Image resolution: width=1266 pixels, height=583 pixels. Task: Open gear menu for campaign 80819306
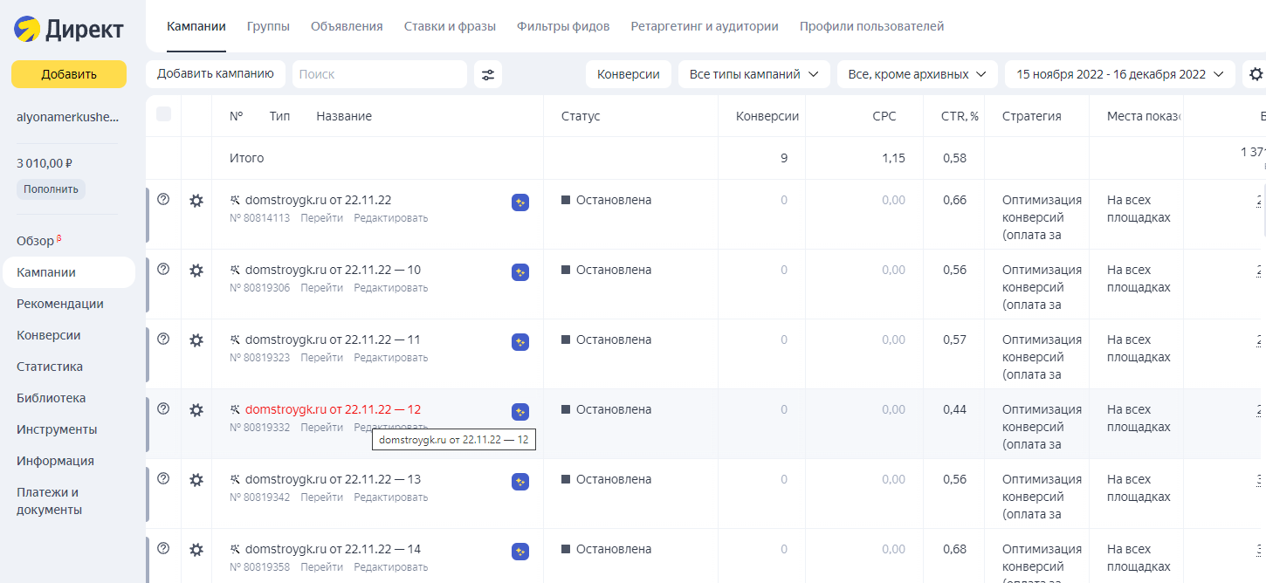click(196, 271)
